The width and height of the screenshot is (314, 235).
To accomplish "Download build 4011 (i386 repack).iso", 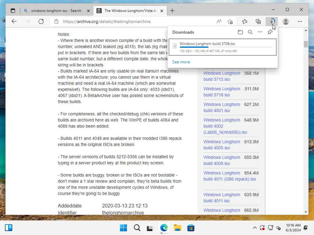I will point(229,176).
